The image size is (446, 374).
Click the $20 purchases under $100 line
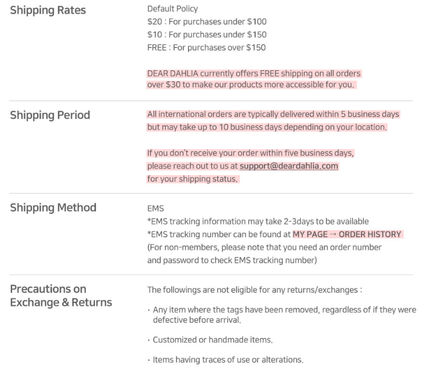[207, 22]
